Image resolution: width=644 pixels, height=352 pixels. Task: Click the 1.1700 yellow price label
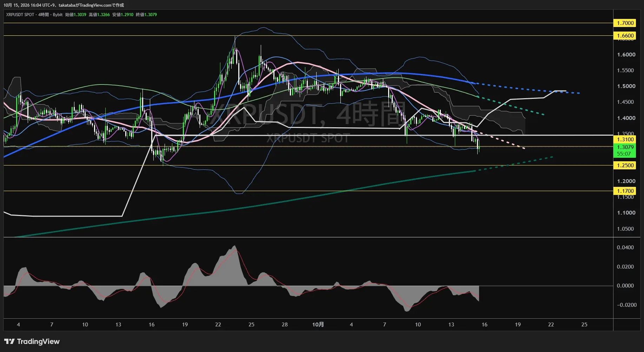(625, 191)
